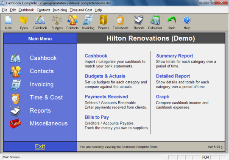Open Invoicing from the toolbar icon
Screen dimensions: 229x160
click(x=88, y=20)
